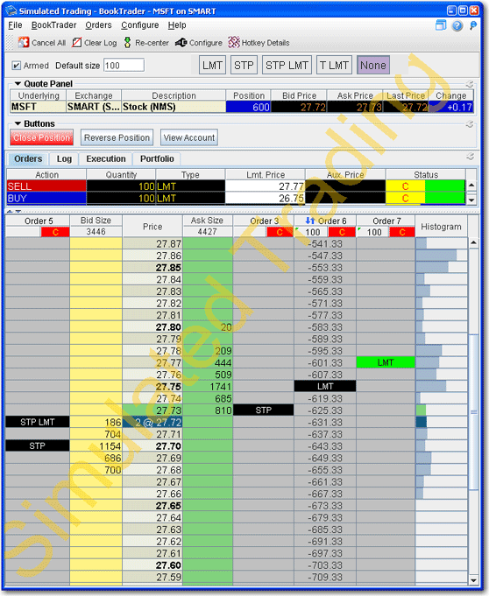Click the pin icon at top right
Viewport: 489px width, 596px height.
click(x=473, y=25)
